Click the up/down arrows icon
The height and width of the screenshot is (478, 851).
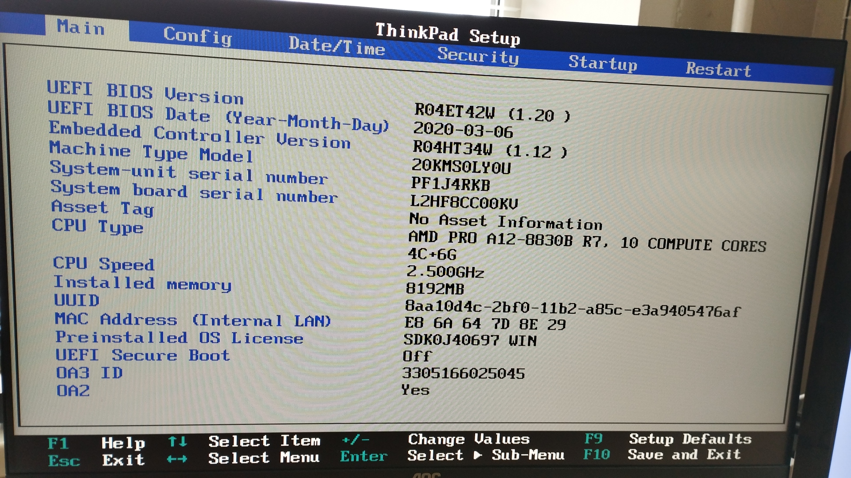click(x=177, y=441)
